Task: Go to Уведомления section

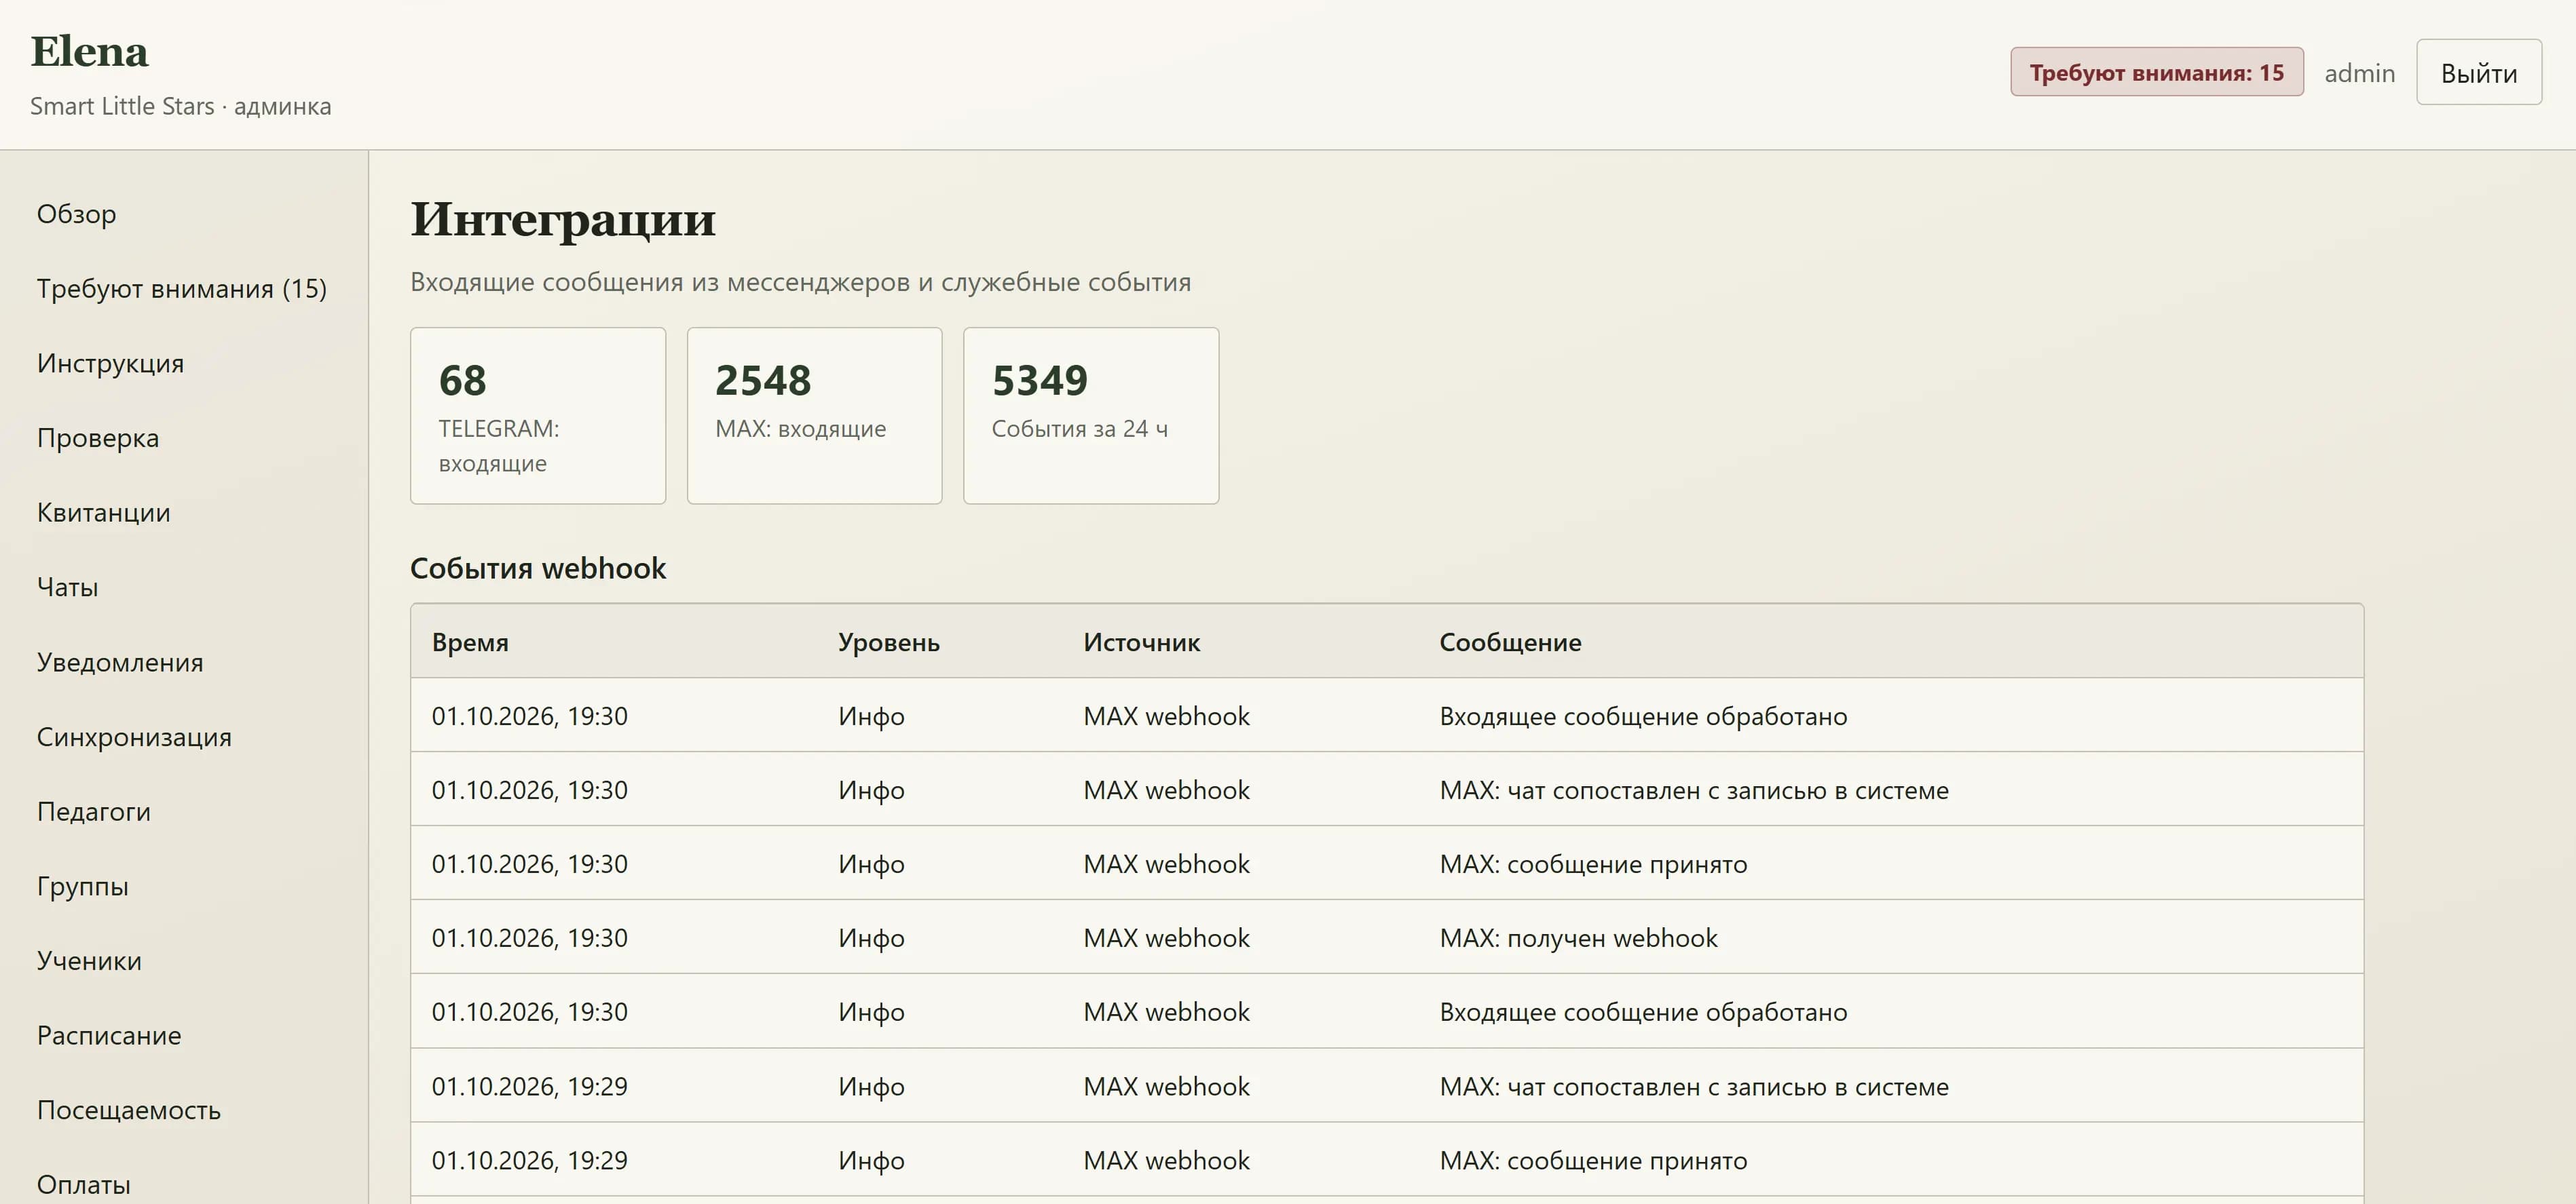Action: click(x=120, y=661)
